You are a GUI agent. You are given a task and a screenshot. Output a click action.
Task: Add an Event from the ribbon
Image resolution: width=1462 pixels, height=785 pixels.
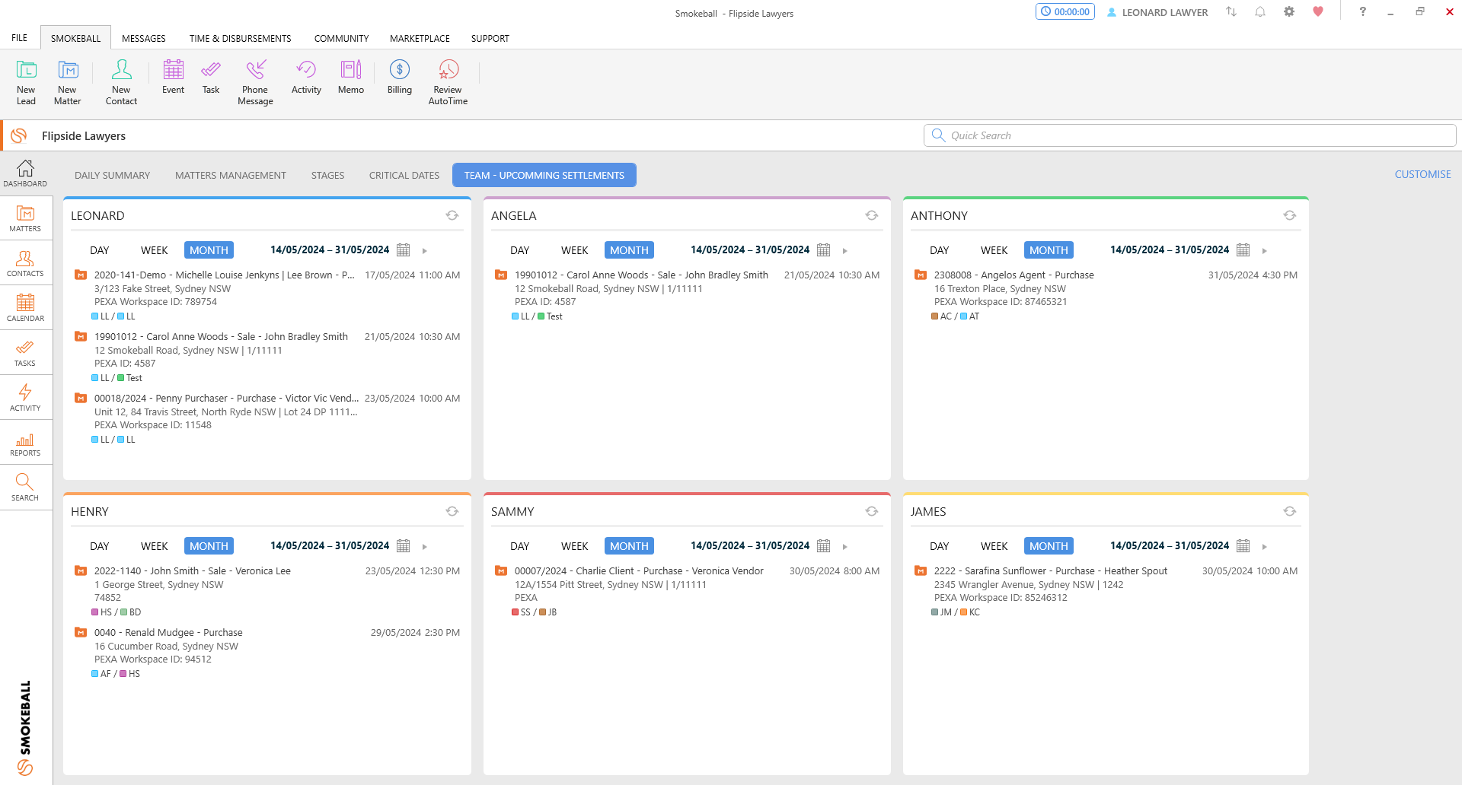(x=173, y=77)
